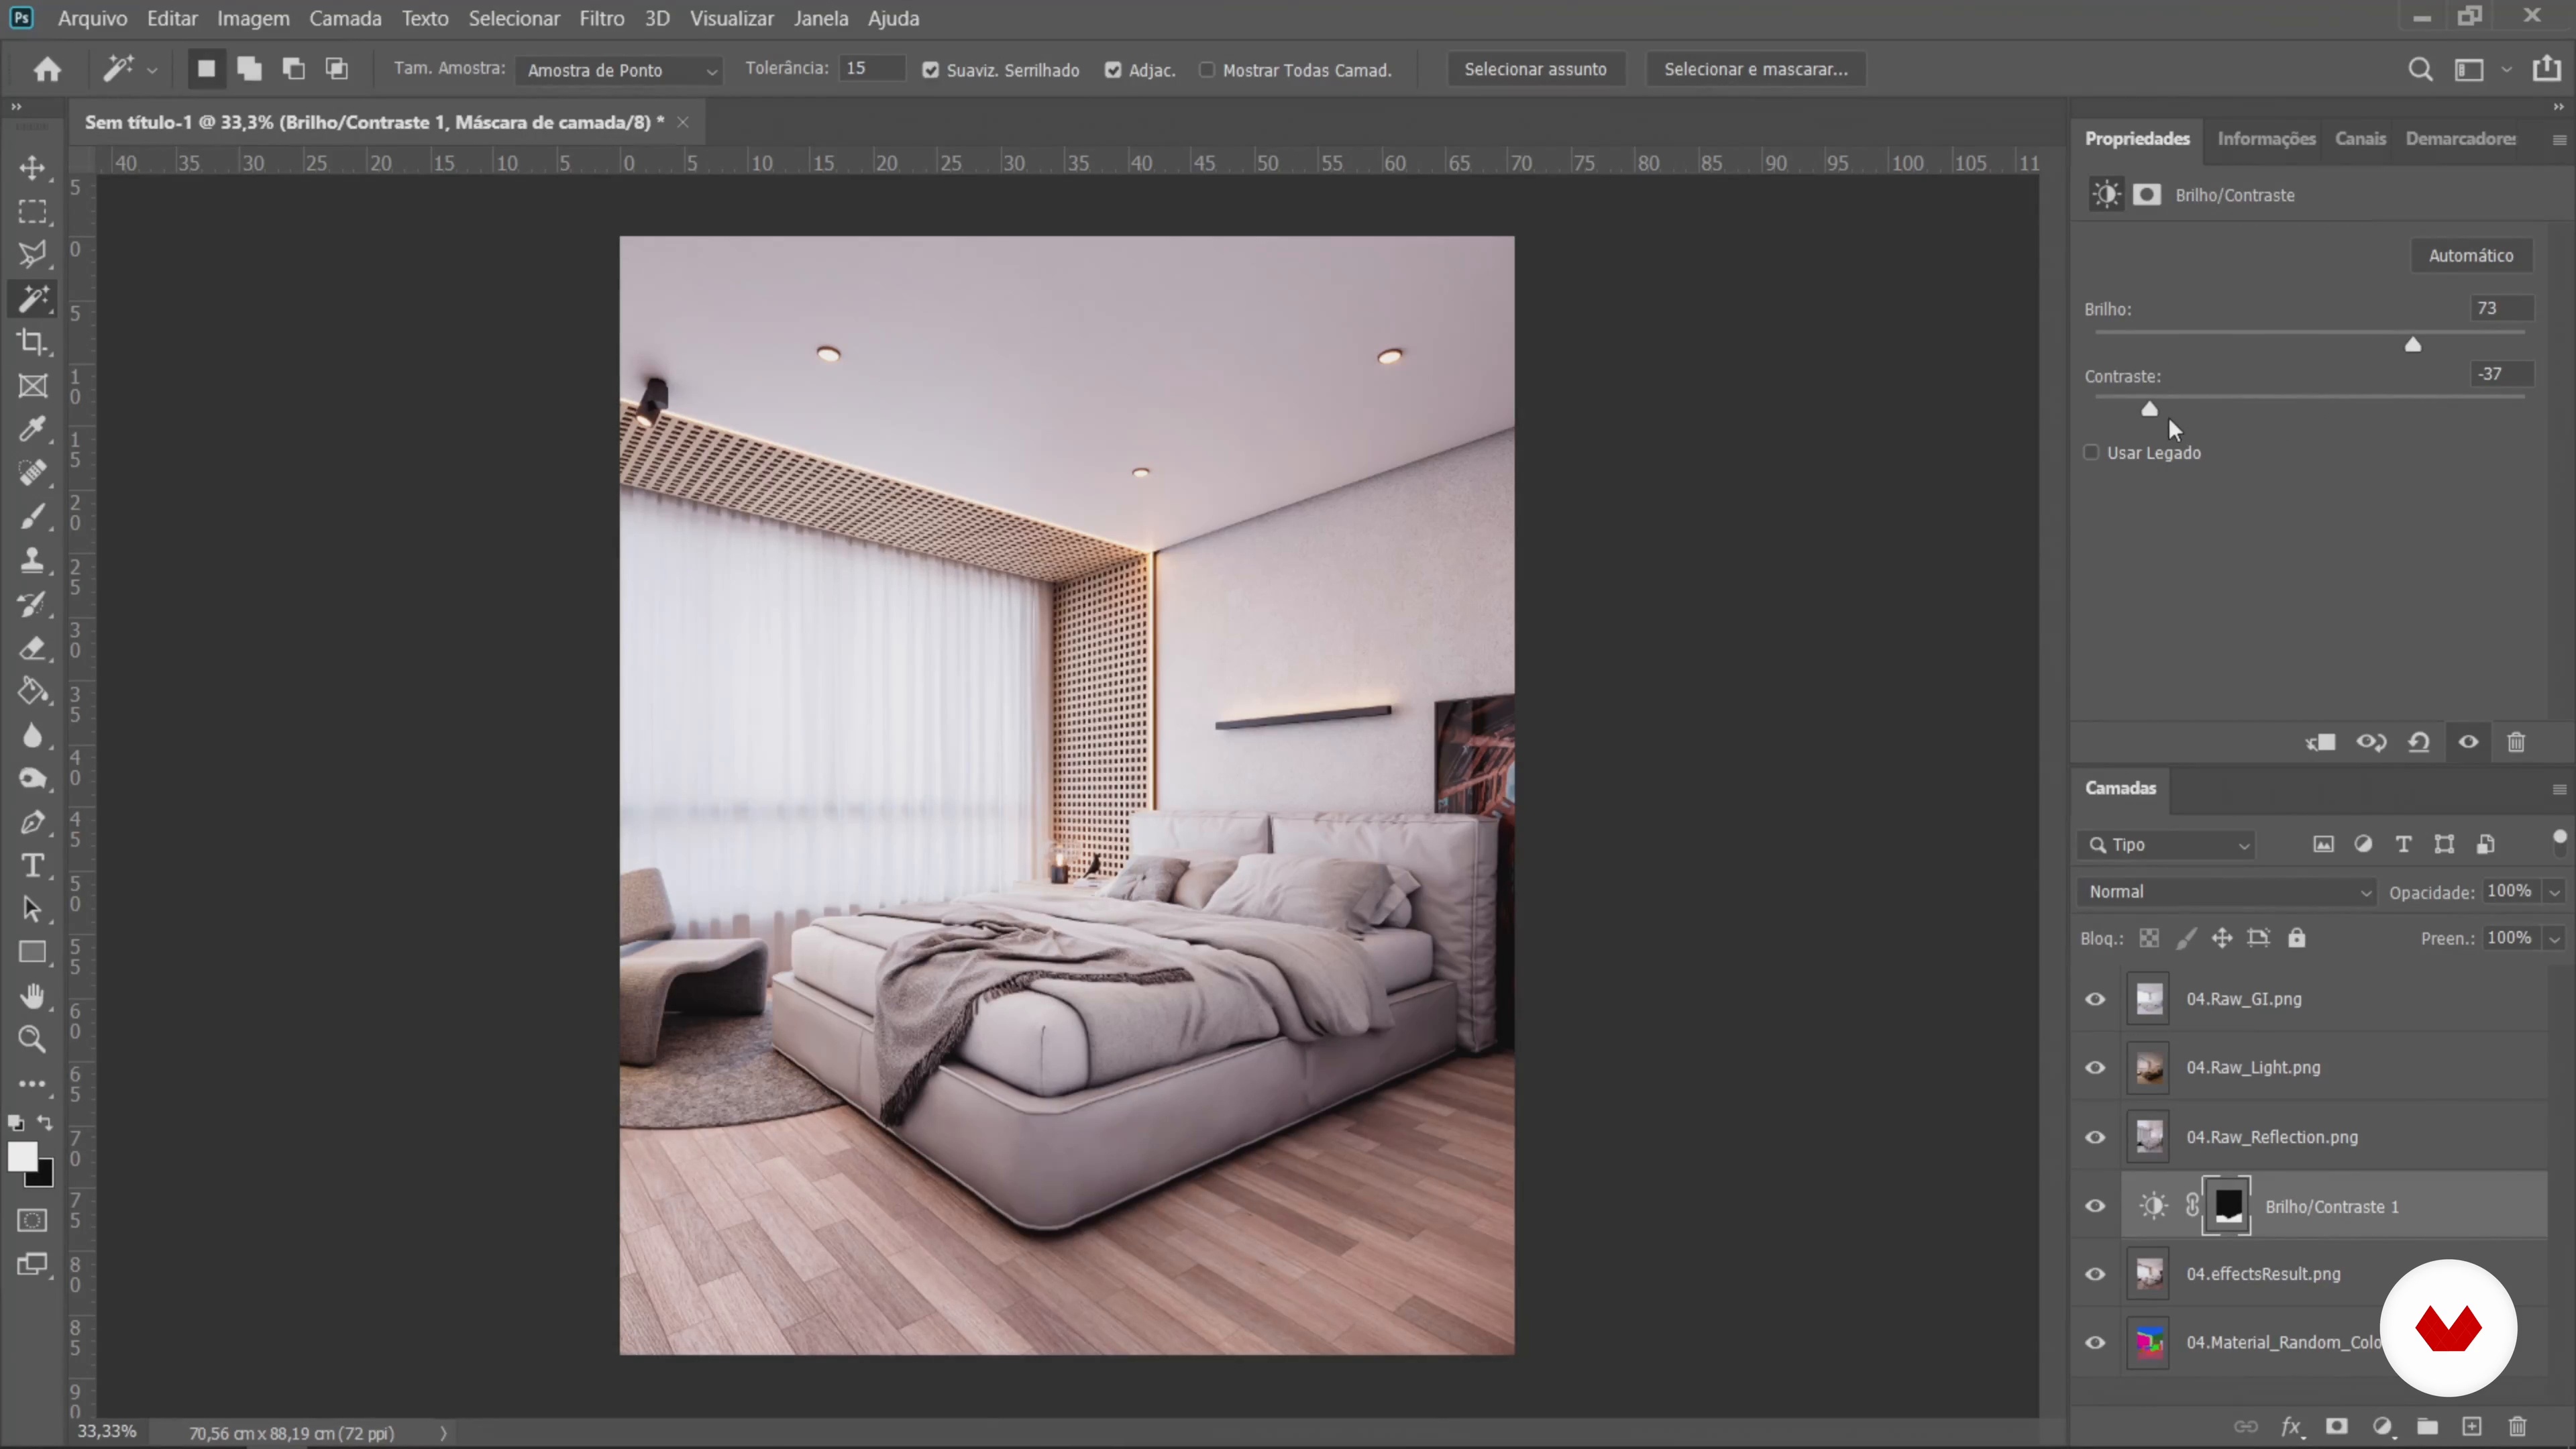This screenshot has width=2576, height=1449.
Task: Select the Pen tool
Action: [x=32, y=822]
